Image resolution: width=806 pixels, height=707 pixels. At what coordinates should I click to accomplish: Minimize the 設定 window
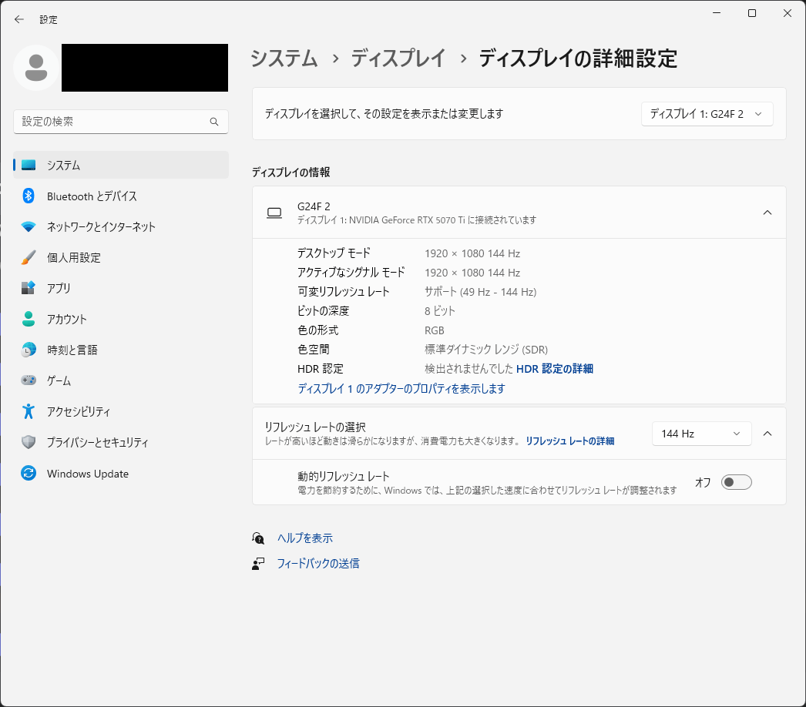pos(717,13)
